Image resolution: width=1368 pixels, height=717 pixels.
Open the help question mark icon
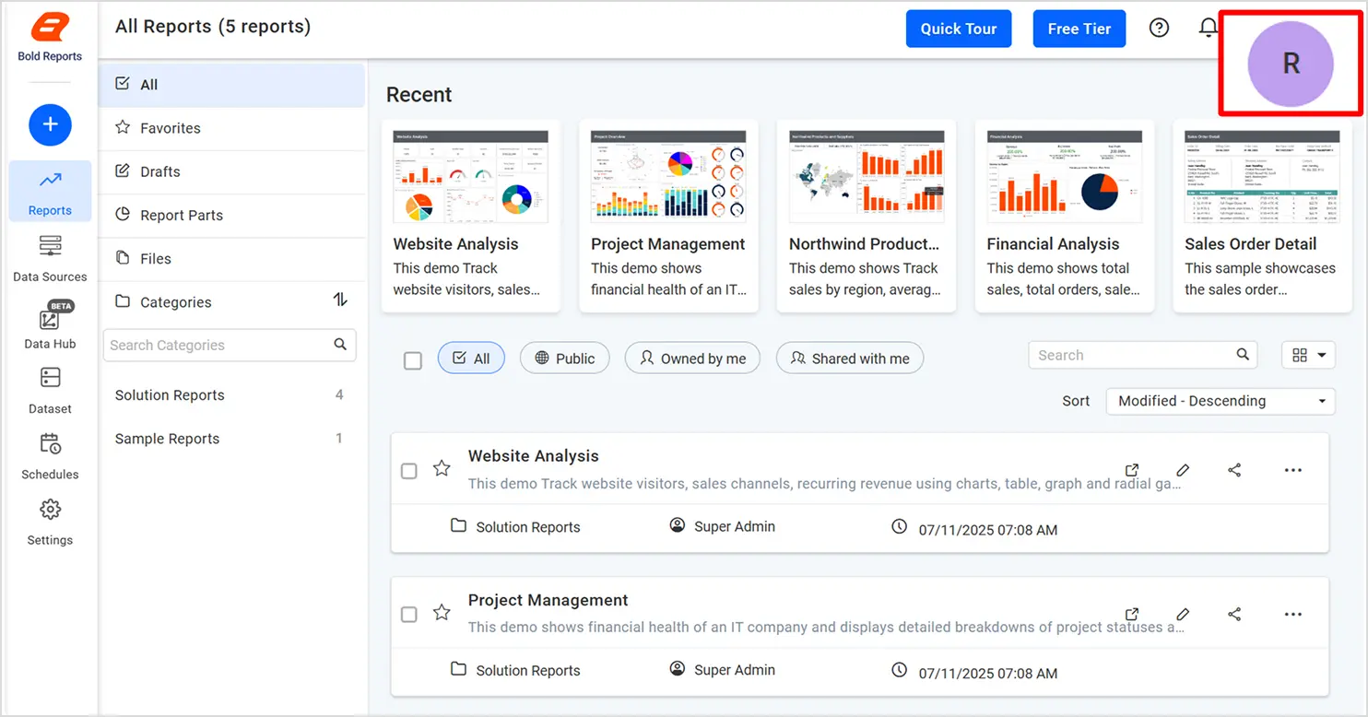[1159, 29]
